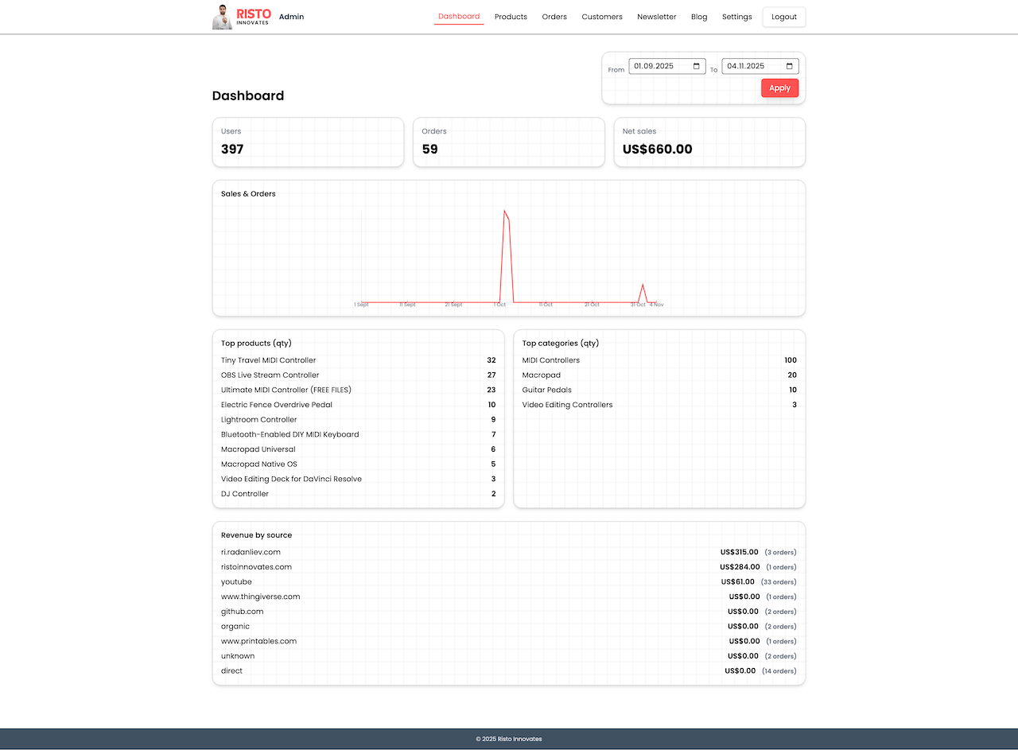Click the (33 orders) label

(x=779, y=582)
